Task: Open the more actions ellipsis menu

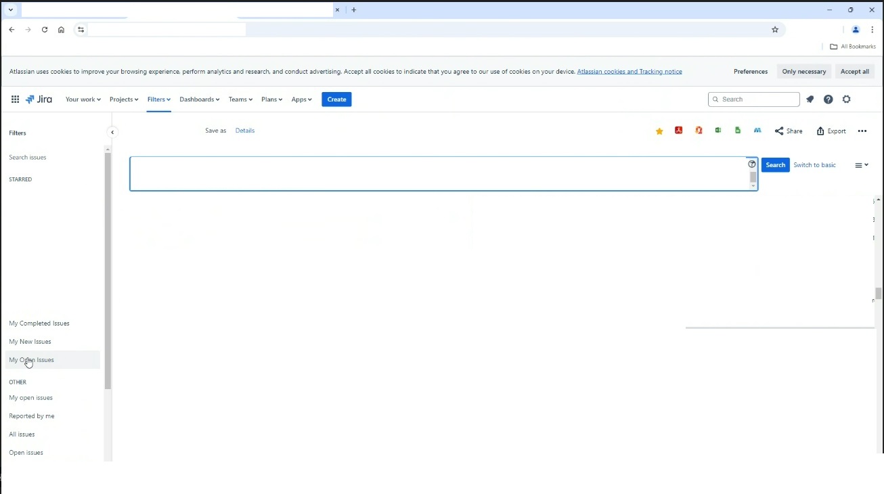Action: pyautogui.click(x=862, y=131)
